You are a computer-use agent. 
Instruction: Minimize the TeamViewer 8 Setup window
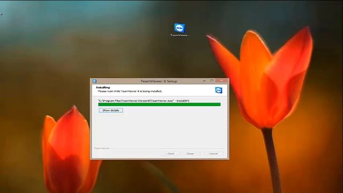[x=204, y=81]
